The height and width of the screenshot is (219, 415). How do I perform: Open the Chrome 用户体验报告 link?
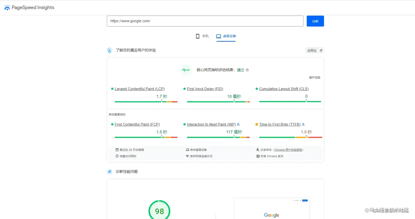coord(288,150)
